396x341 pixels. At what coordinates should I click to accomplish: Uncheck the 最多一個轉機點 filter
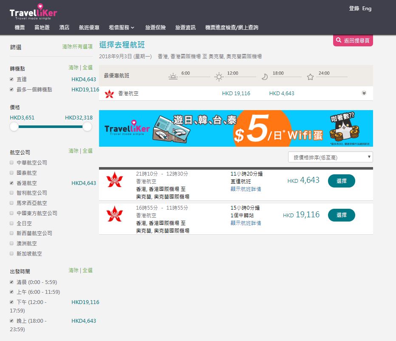[11, 89]
